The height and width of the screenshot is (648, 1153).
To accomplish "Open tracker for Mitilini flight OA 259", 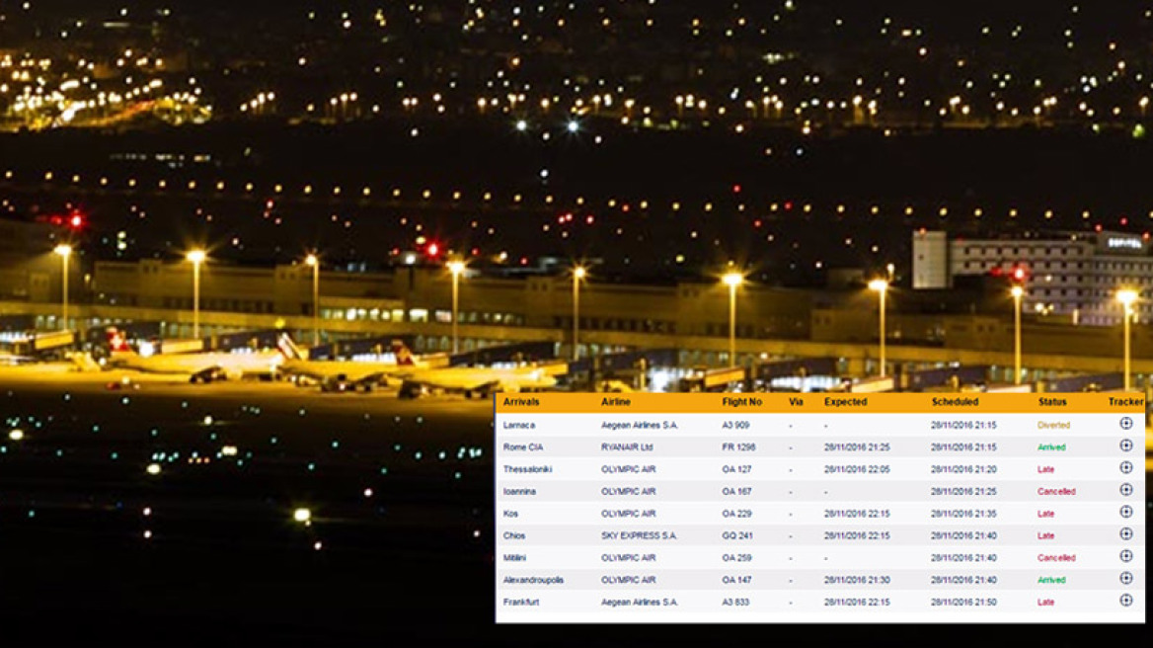I will click(1125, 556).
